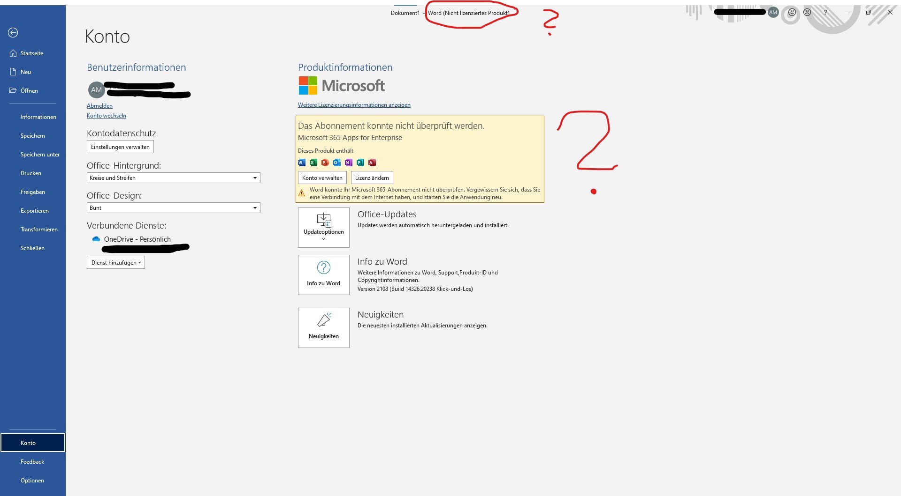Open the Updateoptionen dropdown button
Viewport: 901px width, 496px height.
point(324,228)
